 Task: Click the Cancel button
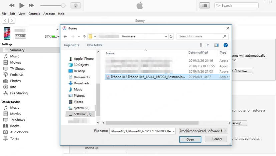217,139
